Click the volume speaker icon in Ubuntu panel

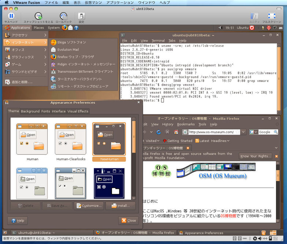click(x=220, y=28)
